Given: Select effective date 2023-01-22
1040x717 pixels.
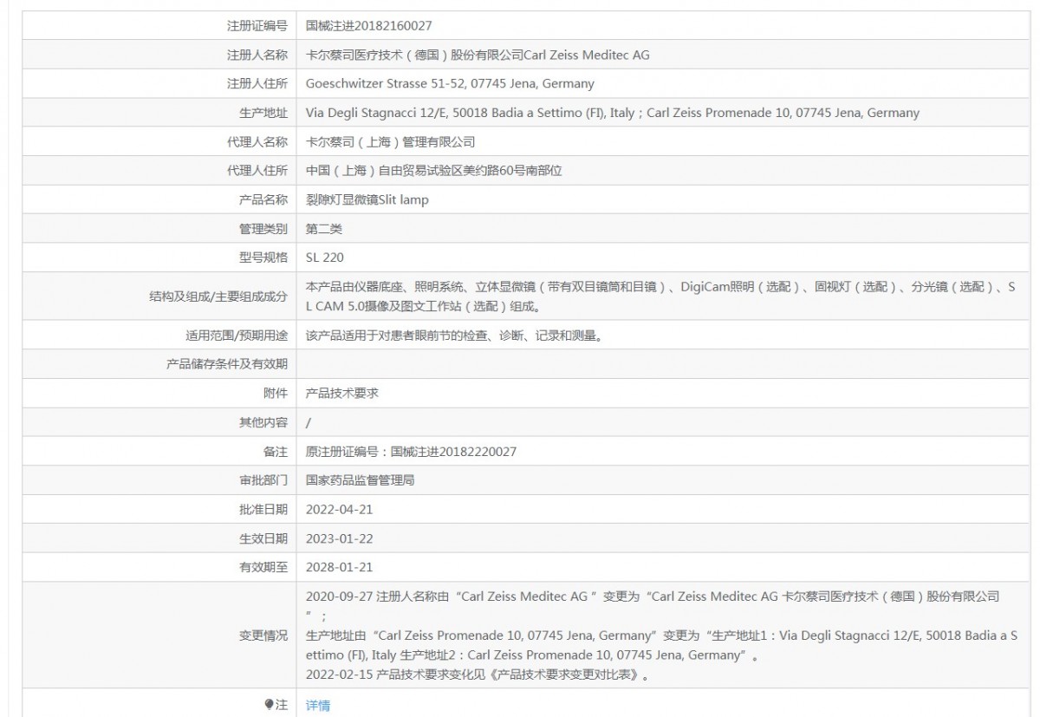Looking at the screenshot, I should [340, 538].
